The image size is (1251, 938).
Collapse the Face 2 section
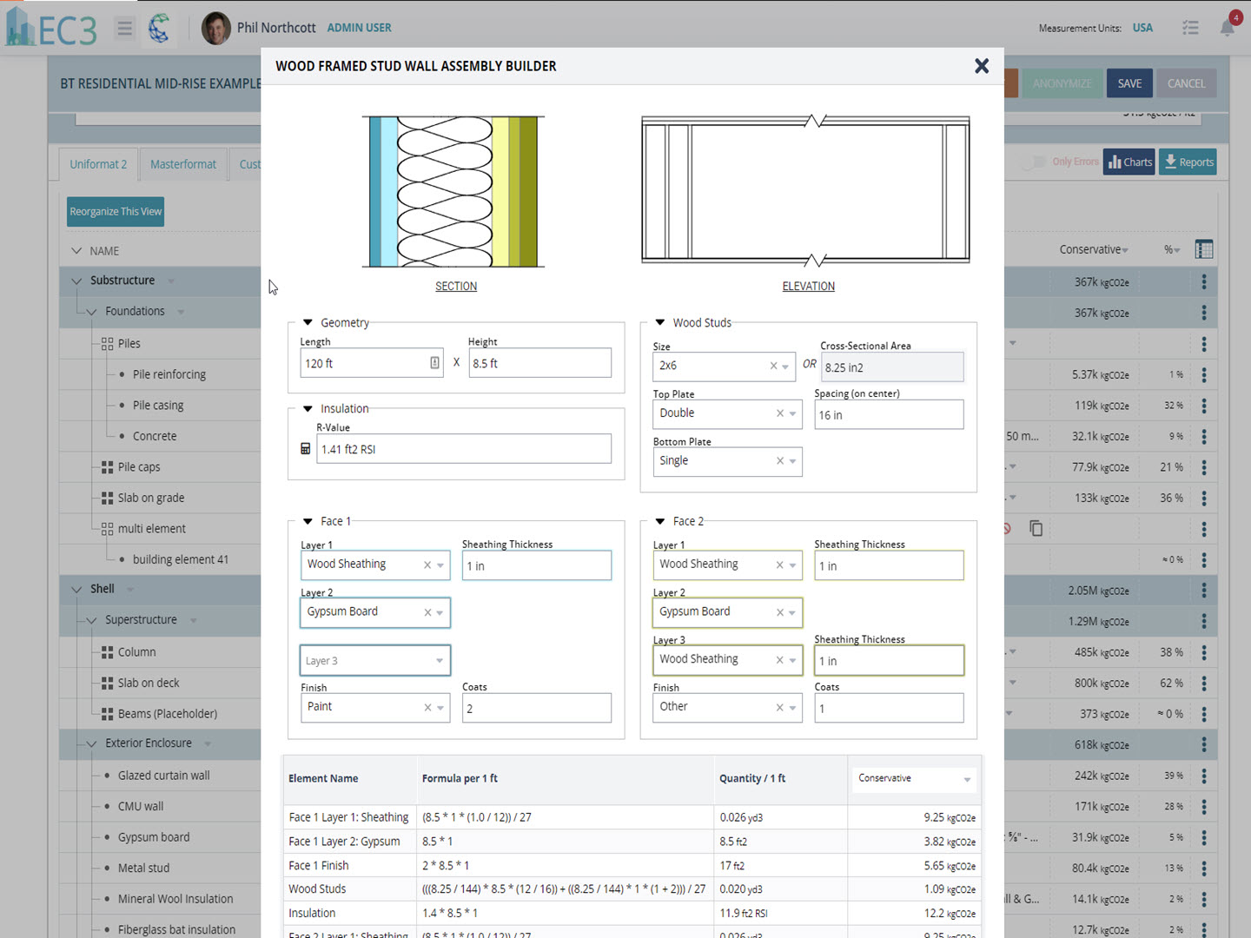[x=659, y=521]
